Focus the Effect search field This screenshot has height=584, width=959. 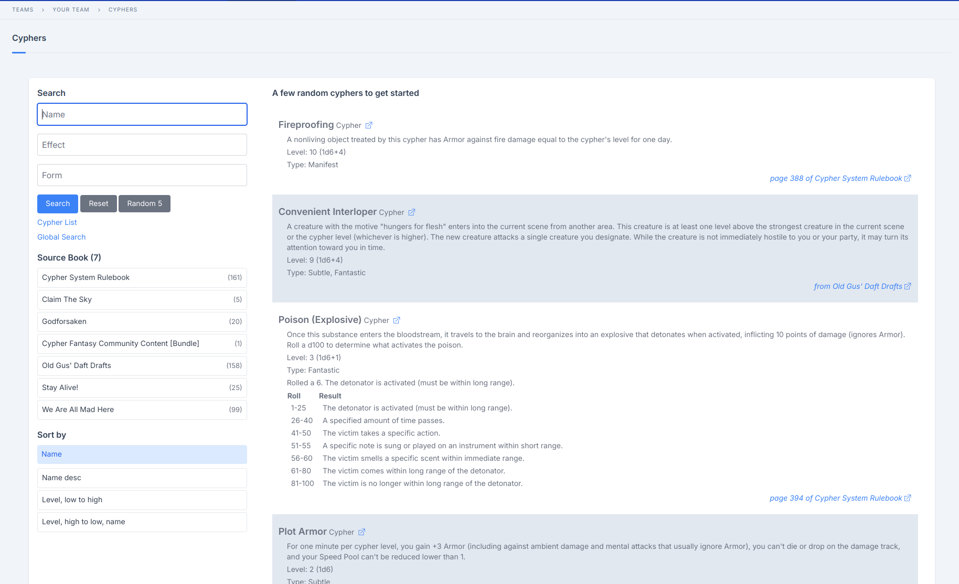pos(142,145)
